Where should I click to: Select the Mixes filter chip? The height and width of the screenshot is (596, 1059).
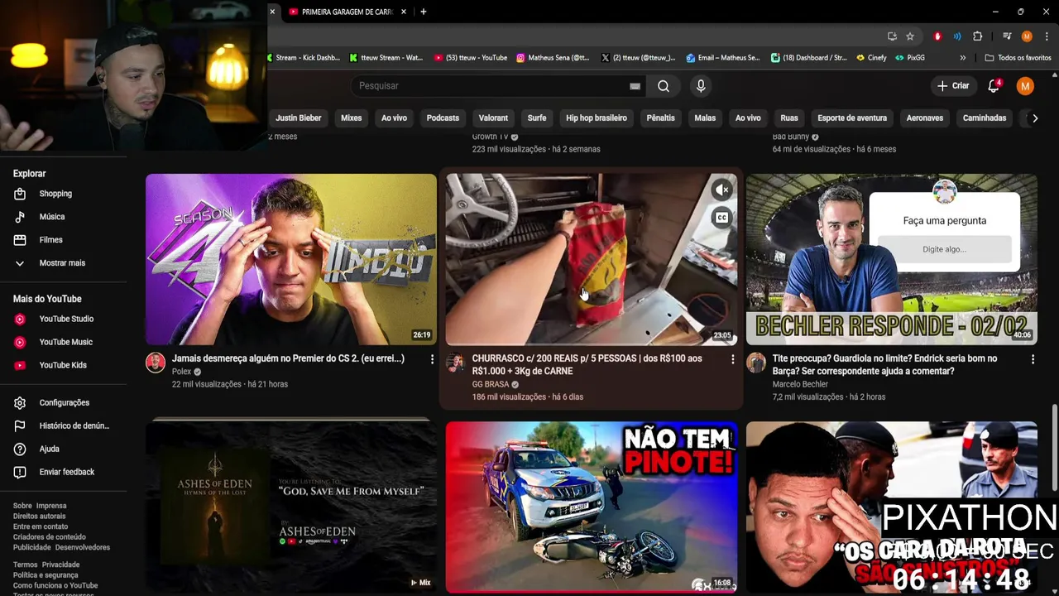352,118
